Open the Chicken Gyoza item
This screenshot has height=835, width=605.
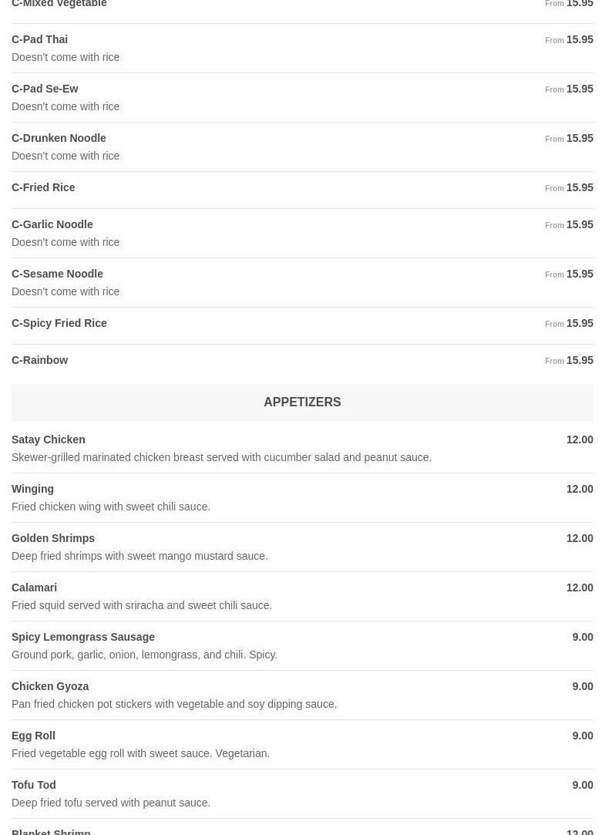50,686
